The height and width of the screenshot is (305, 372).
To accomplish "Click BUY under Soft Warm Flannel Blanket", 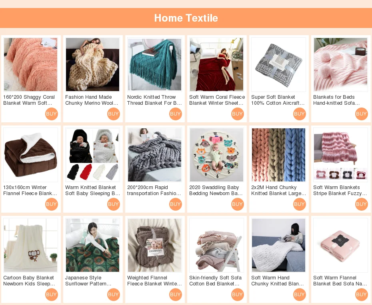I will (x=361, y=295).
